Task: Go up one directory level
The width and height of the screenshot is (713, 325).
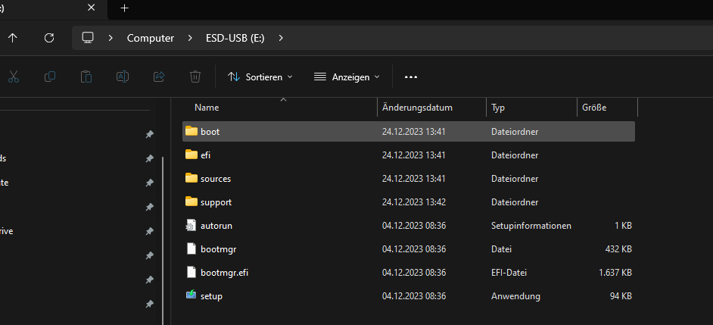Action: coord(13,37)
